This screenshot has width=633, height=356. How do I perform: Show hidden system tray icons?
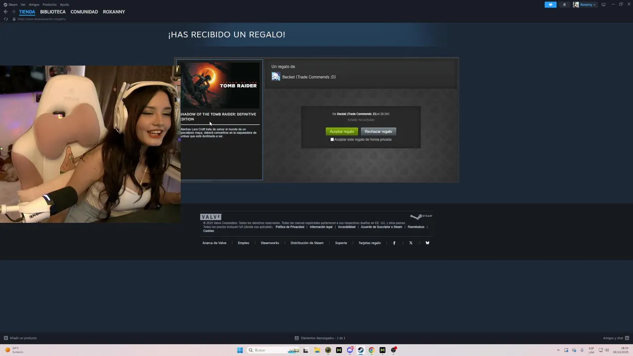558,350
